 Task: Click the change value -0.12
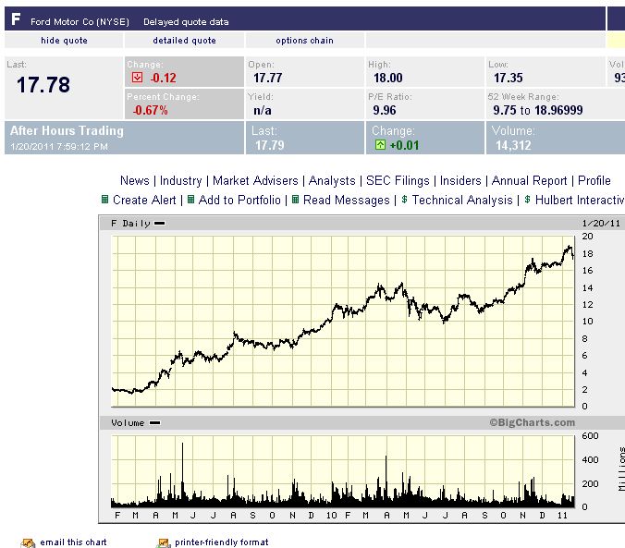[x=163, y=78]
